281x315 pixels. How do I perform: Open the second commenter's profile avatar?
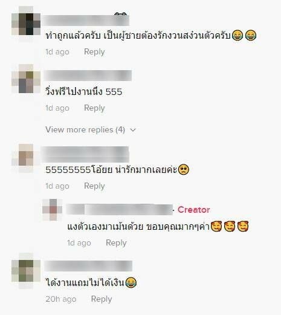(x=26, y=80)
